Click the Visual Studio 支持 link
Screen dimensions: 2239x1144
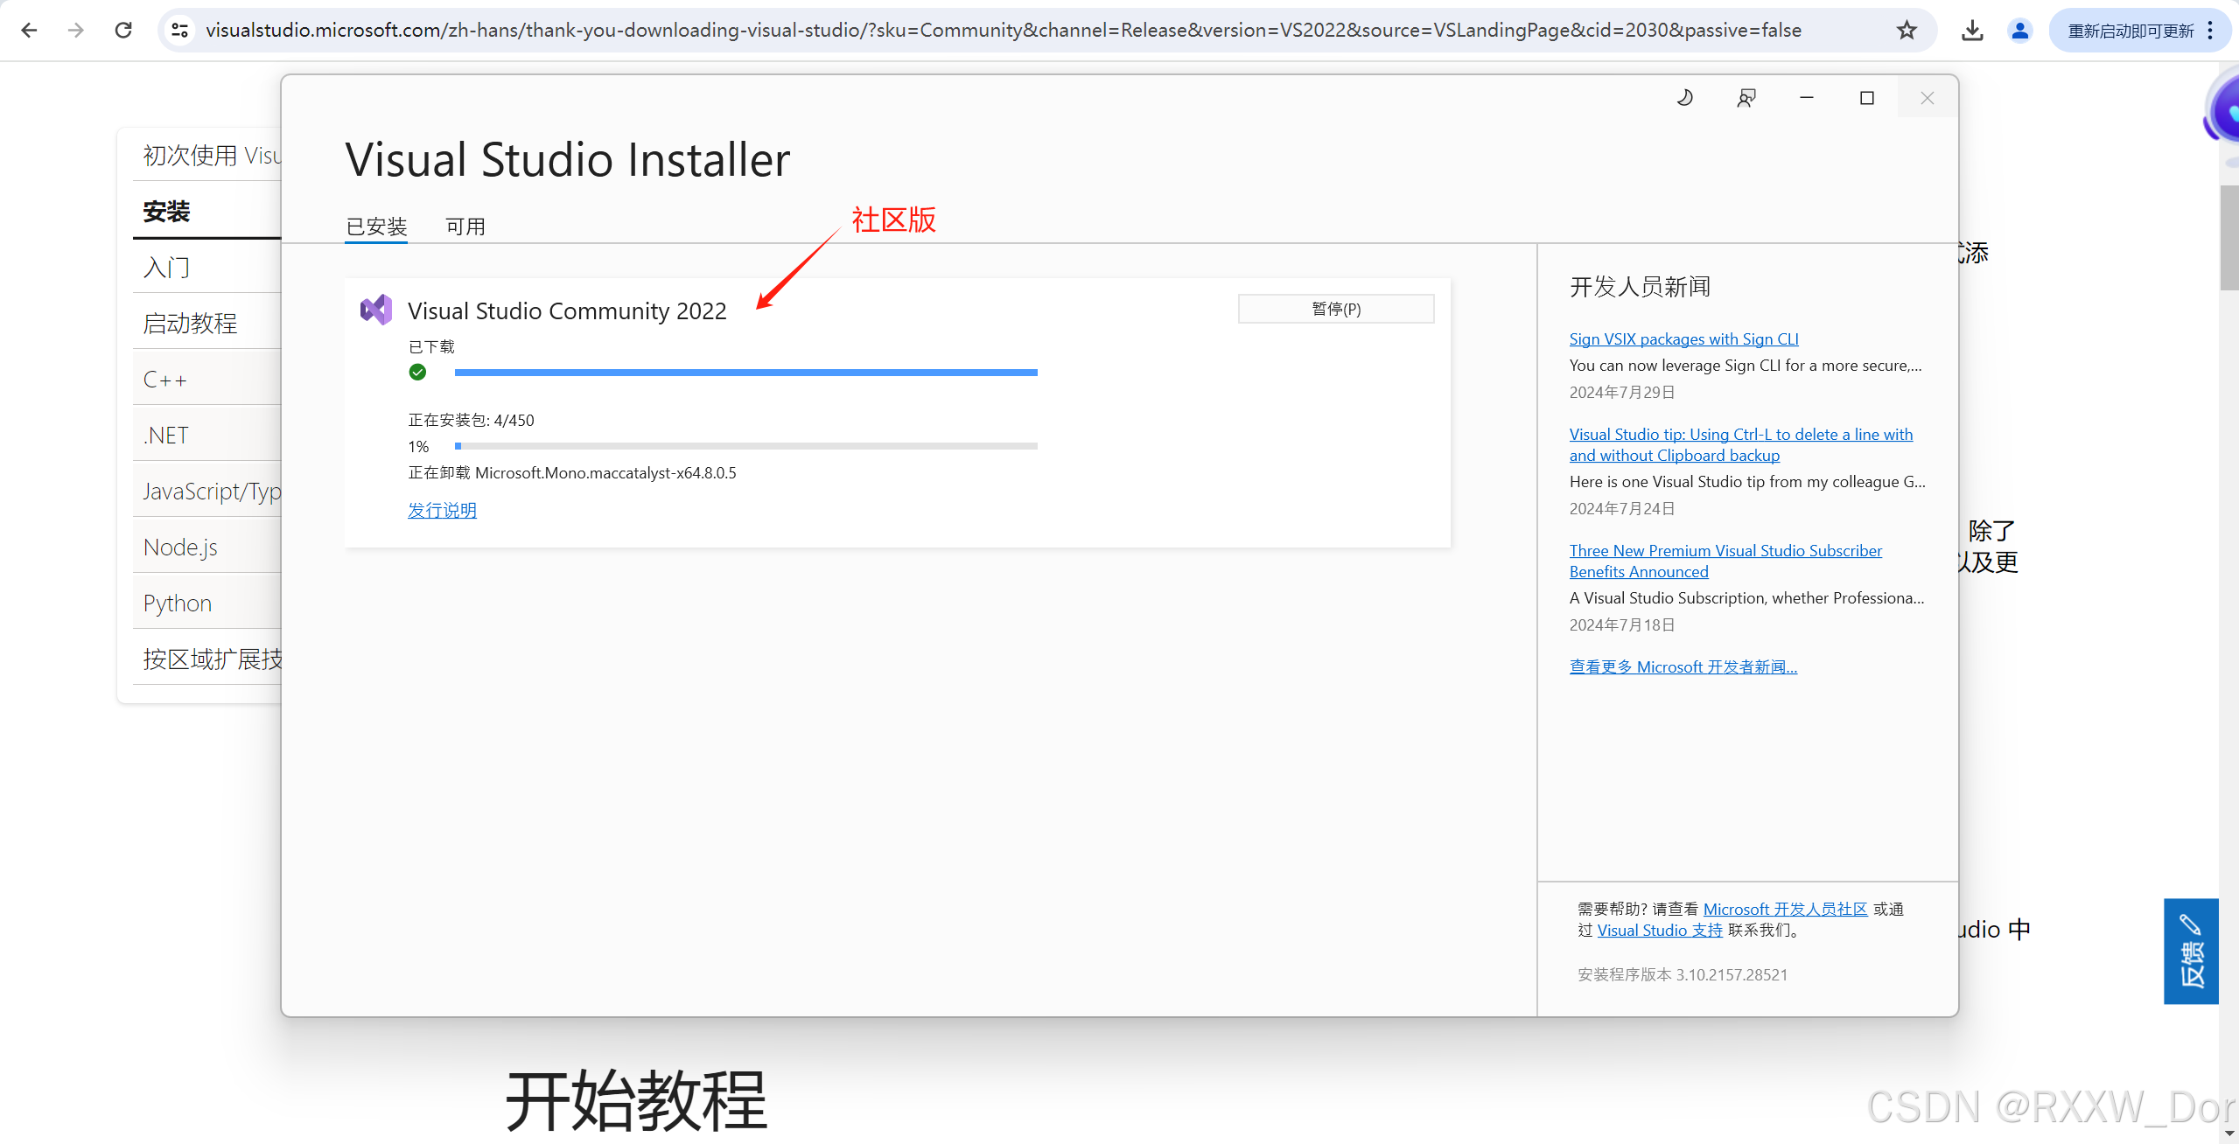pyautogui.click(x=1659, y=930)
